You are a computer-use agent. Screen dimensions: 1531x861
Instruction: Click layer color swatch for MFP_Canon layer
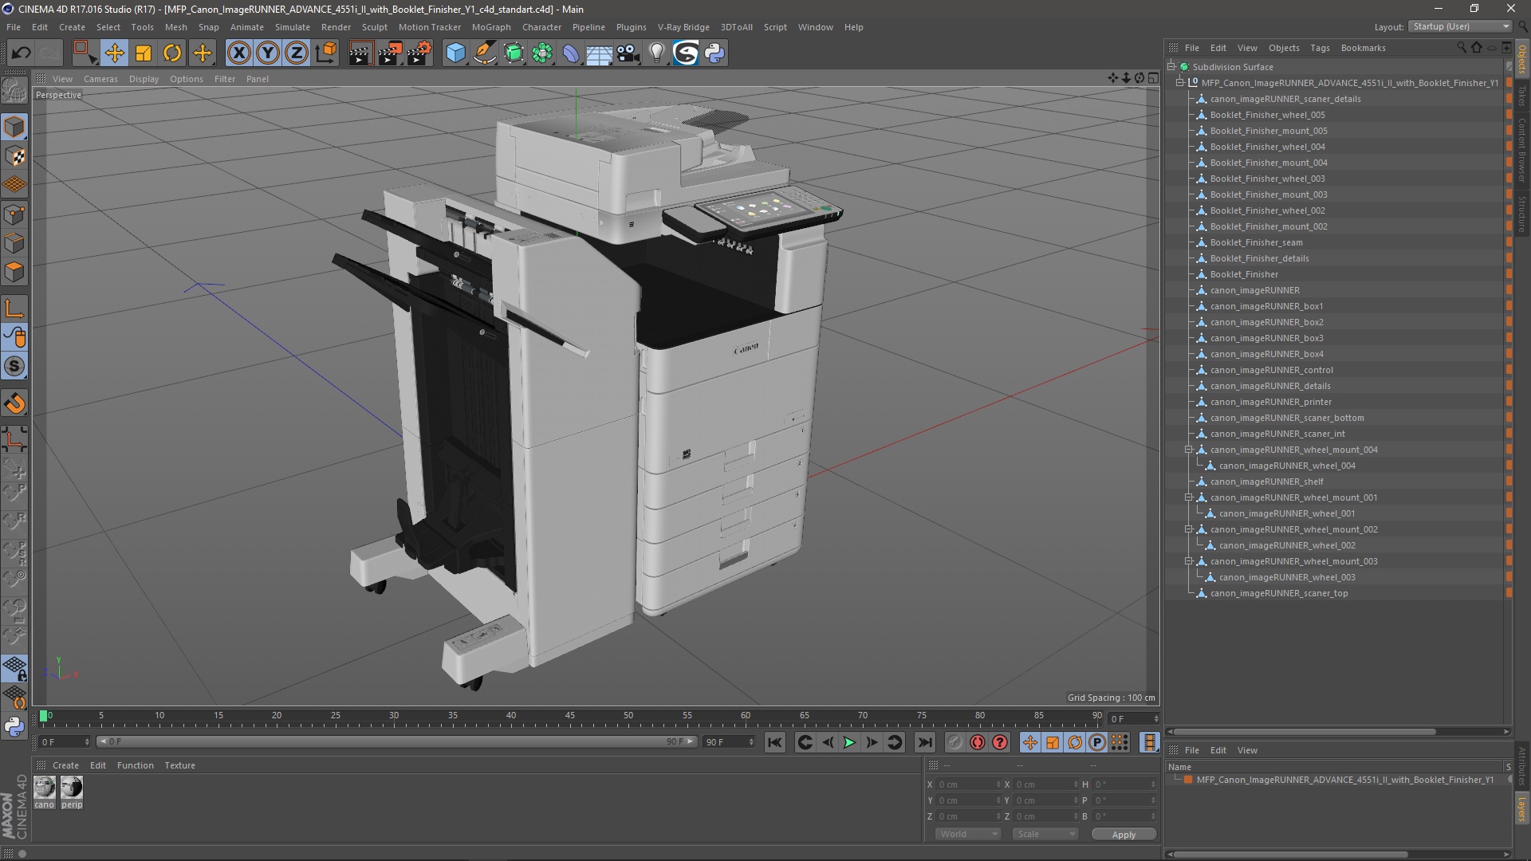(1188, 780)
